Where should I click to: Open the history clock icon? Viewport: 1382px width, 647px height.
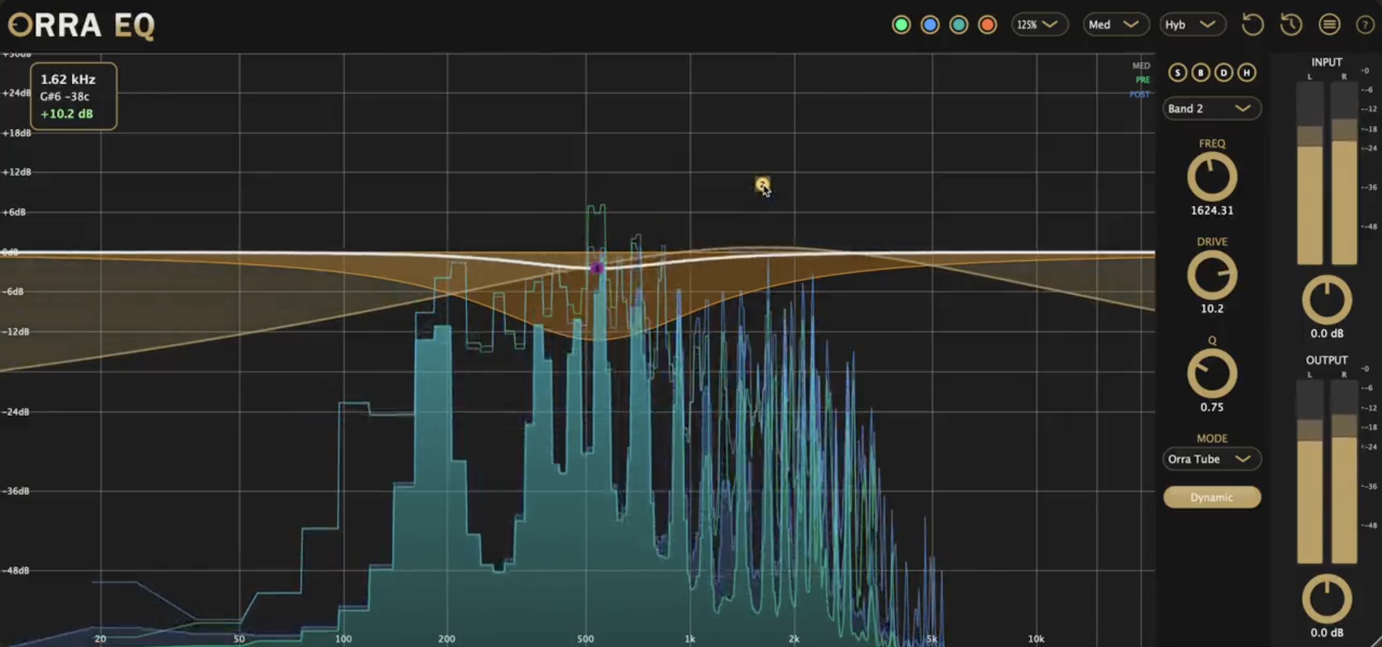point(1291,24)
